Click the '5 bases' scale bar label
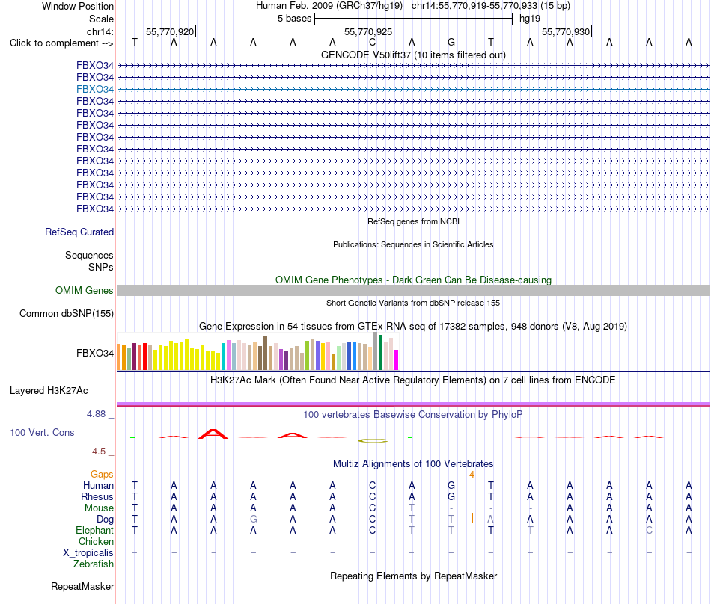Screen dimensions: 711x604 pos(295,19)
